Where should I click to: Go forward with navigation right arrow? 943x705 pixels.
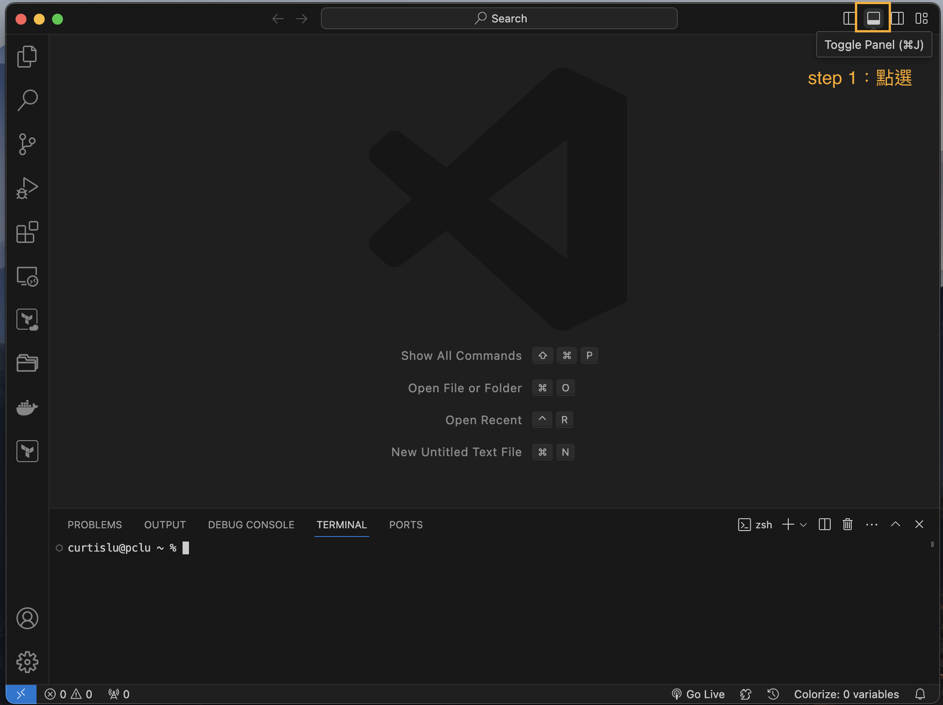[302, 19]
